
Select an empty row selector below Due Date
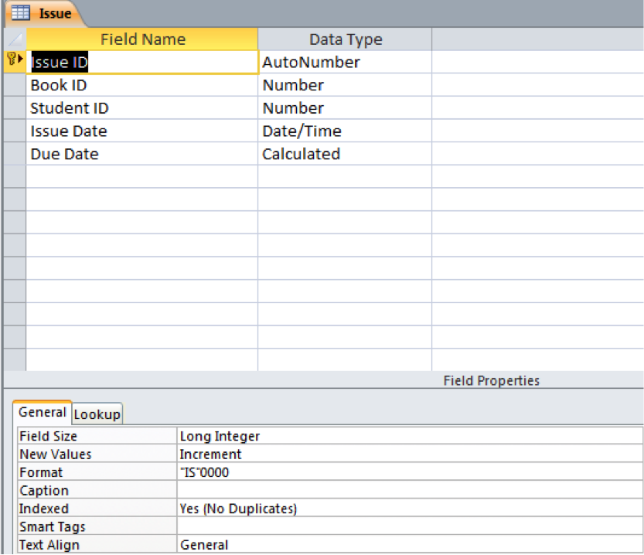pyautogui.click(x=14, y=177)
